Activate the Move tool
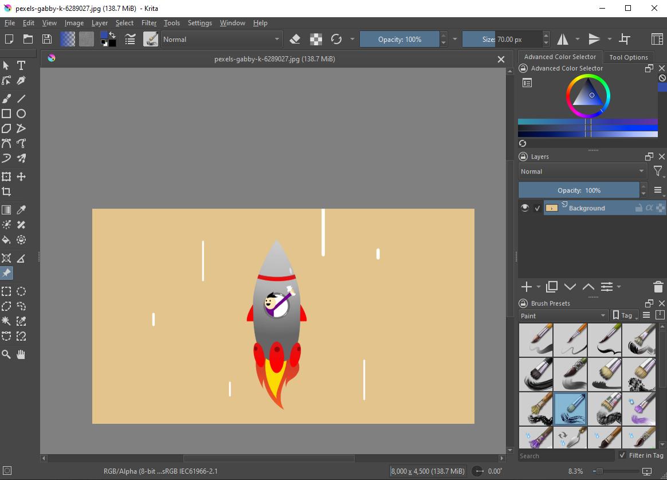The width and height of the screenshot is (667, 480). coord(21,176)
